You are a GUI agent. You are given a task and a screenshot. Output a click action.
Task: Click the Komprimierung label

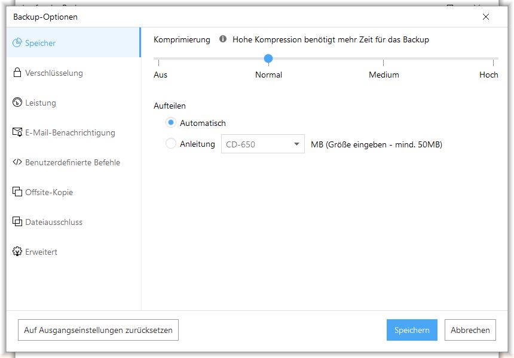click(x=182, y=39)
